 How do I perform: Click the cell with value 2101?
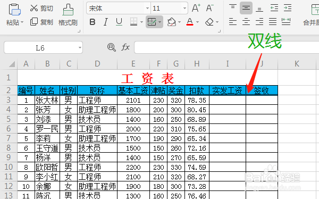[133, 100]
